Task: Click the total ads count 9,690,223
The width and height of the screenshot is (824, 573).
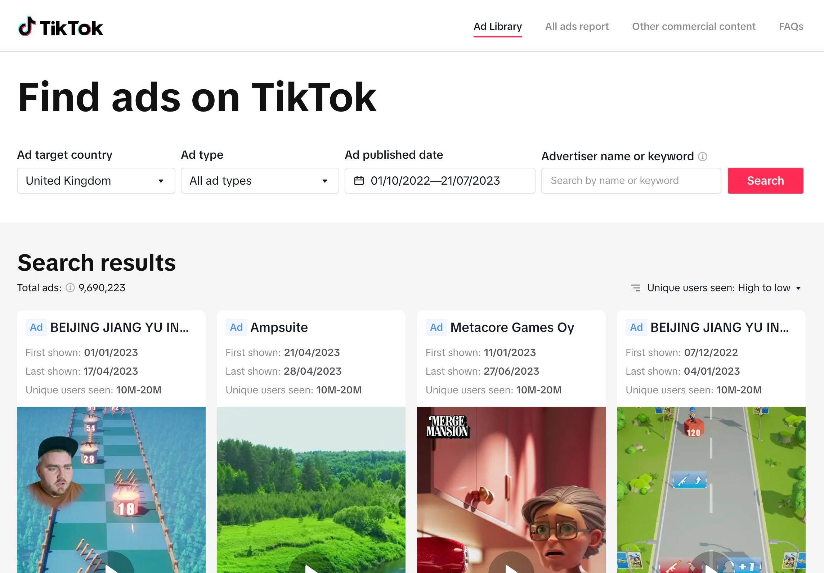Action: [102, 288]
